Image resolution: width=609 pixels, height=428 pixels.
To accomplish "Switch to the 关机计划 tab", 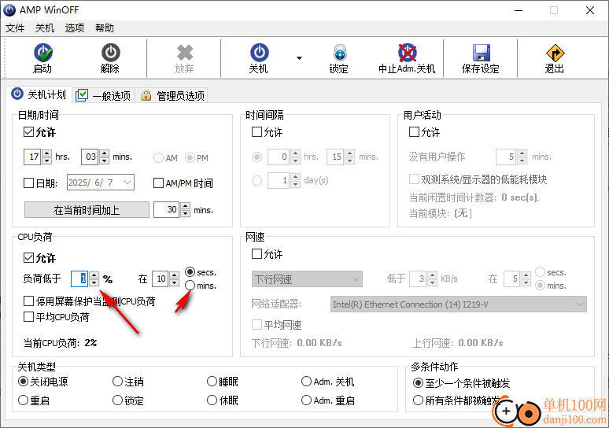I will 39,94.
